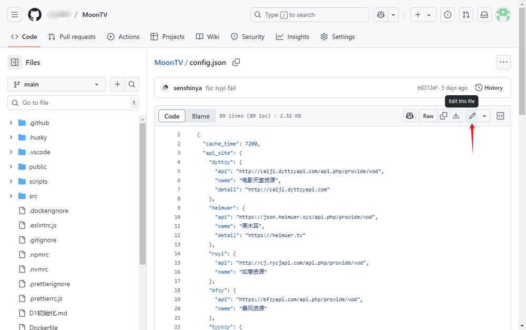Open the symbols panel icon
Viewport: 526px width, 330px height.
point(500,116)
